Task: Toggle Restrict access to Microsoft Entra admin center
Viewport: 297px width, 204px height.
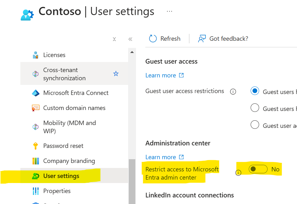Action: tap(258, 169)
